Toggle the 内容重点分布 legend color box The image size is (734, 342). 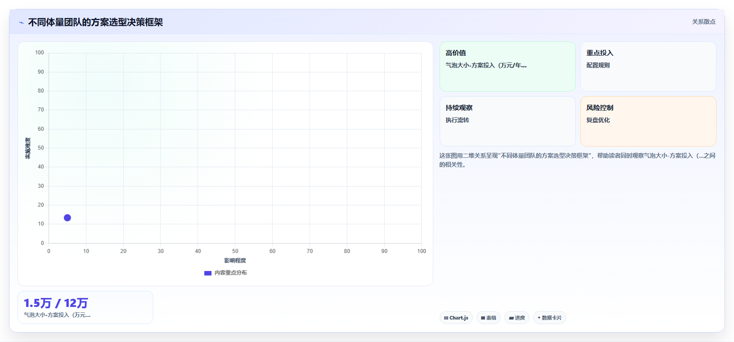pyautogui.click(x=208, y=273)
